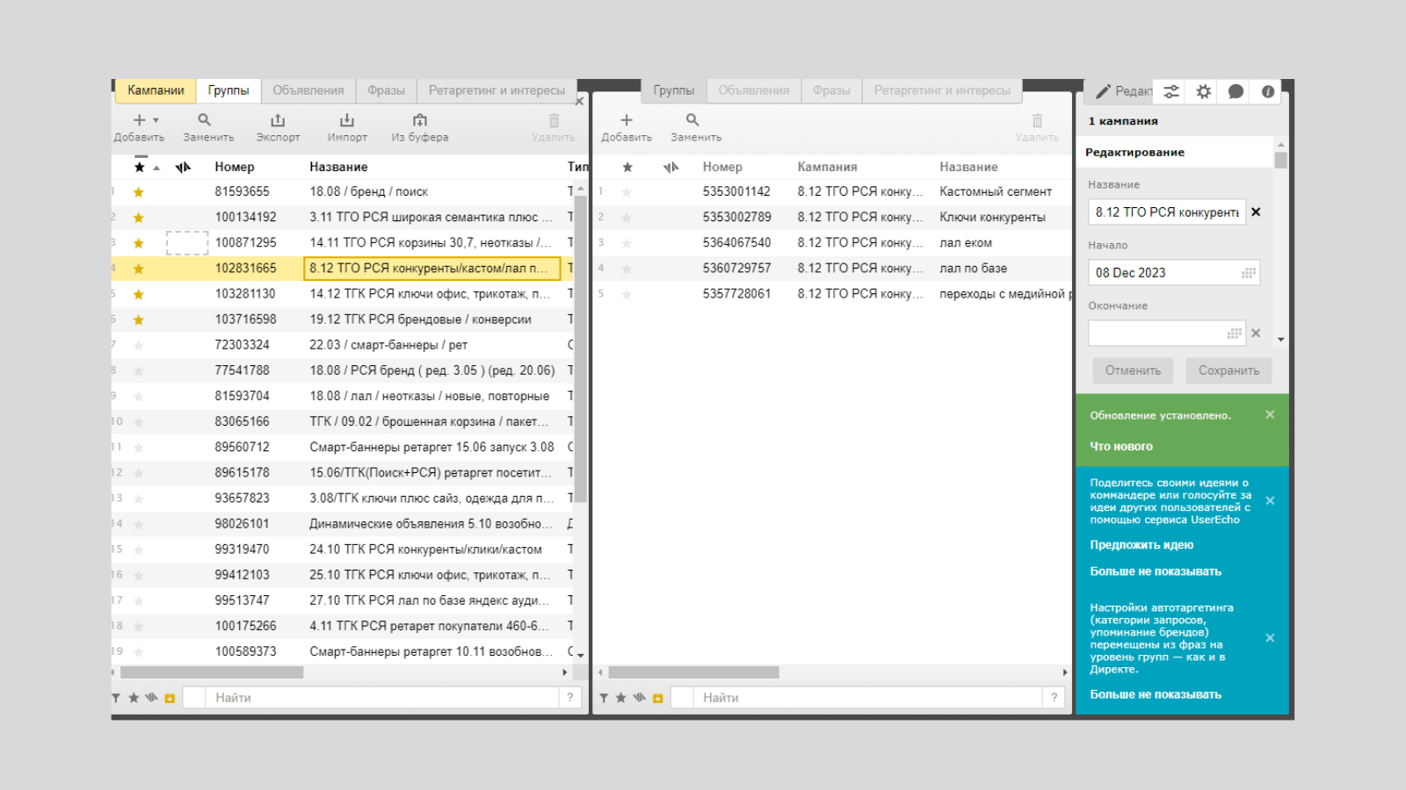
Task: Click Больше не показывать under UserEcho notice
Action: tap(1156, 571)
